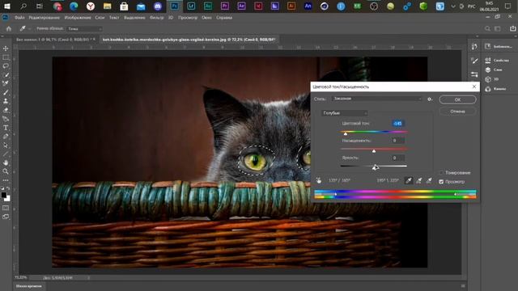Select the Eraser tool

click(6, 110)
